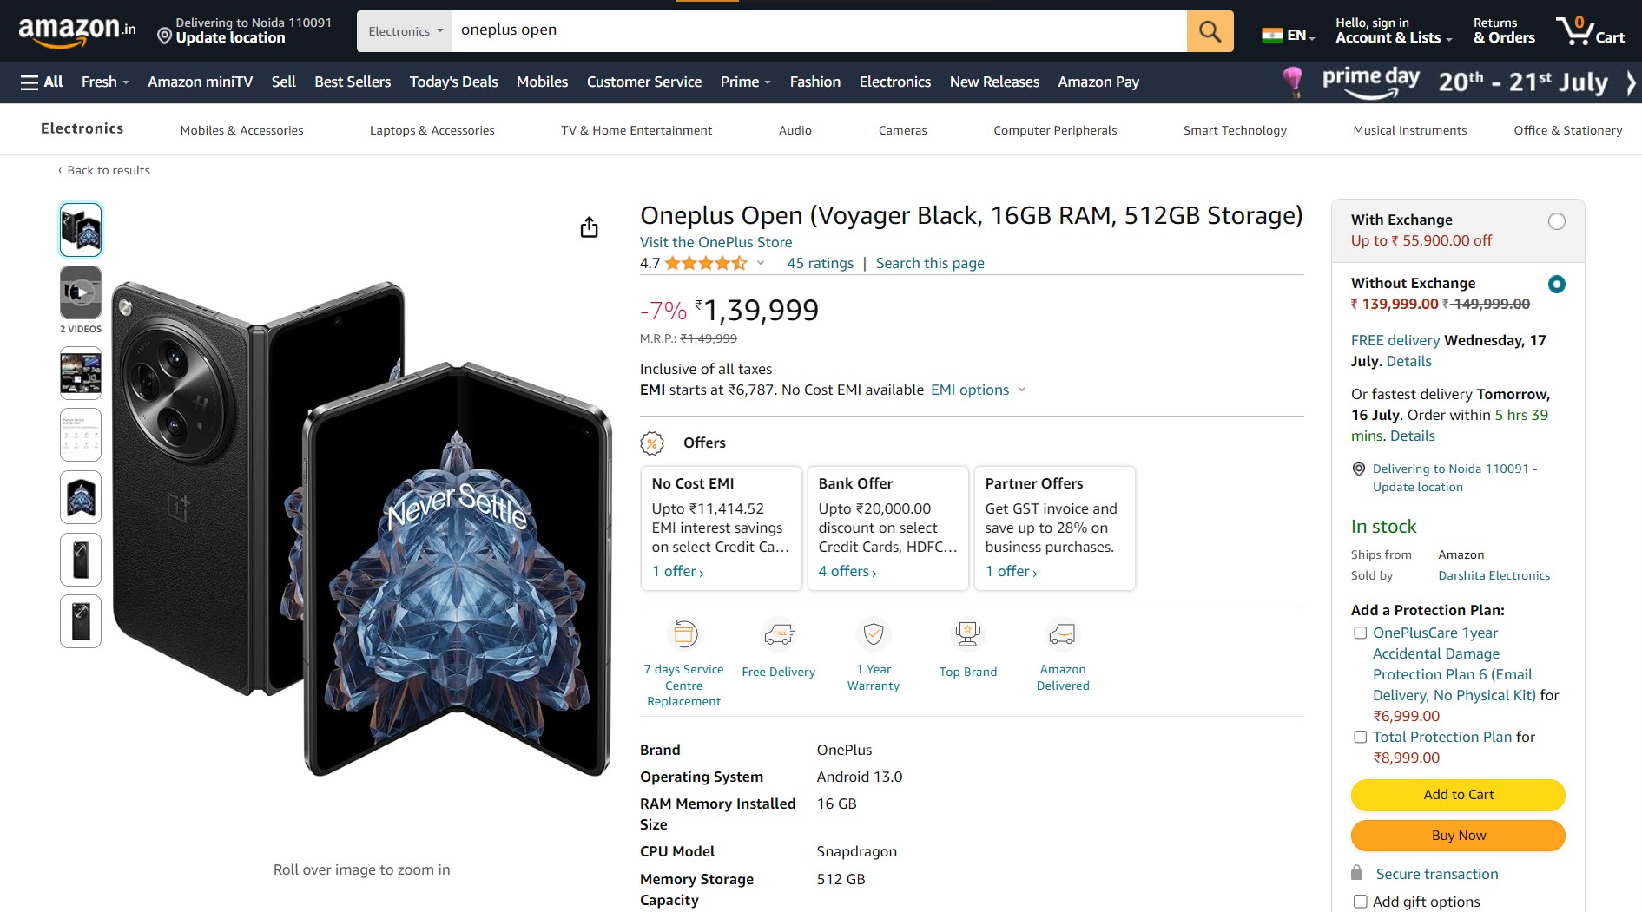Open the shopping cart icon

(x=1589, y=31)
